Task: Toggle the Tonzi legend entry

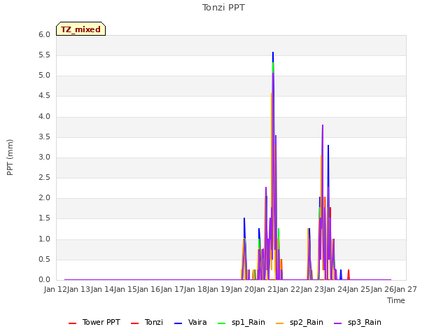Action: [147, 322]
